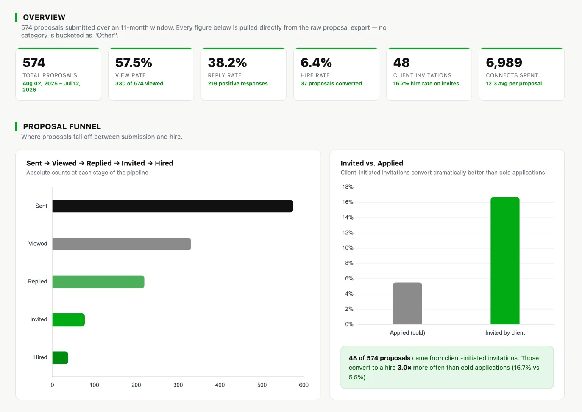Viewport: 582px width, 412px height.
Task: Click the light green Replied funnel bar
Action: tap(98, 282)
